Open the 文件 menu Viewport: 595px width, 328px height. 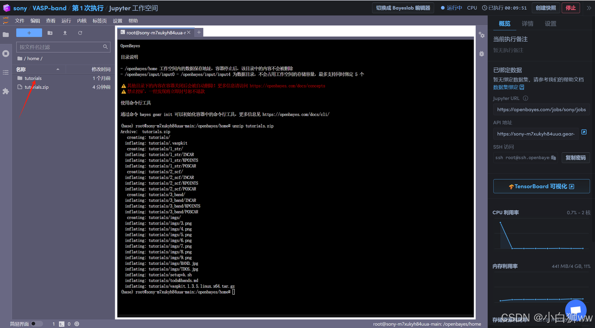tap(20, 21)
